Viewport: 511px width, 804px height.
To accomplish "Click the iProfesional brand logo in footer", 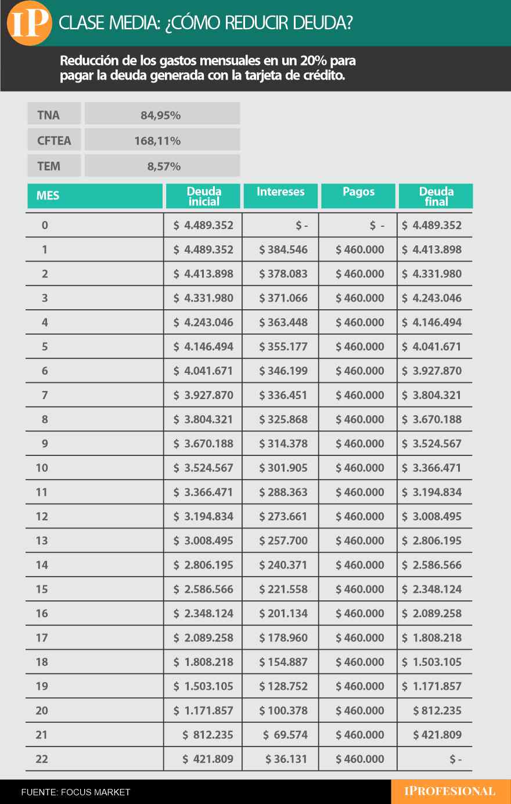I will tap(450, 791).
